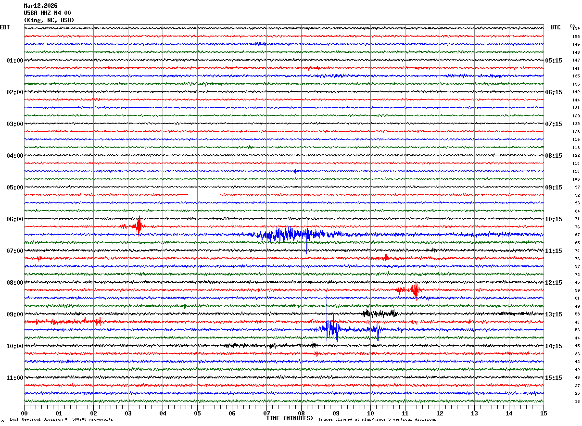Click the black trace burst near minute 10
The image size is (582, 426).
(x=379, y=313)
